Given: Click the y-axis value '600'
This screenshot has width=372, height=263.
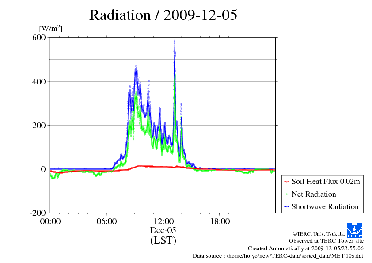Looking at the screenshot, I should coord(39,38).
